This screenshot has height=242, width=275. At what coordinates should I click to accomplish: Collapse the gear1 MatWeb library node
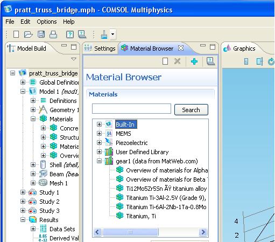coord(99,161)
